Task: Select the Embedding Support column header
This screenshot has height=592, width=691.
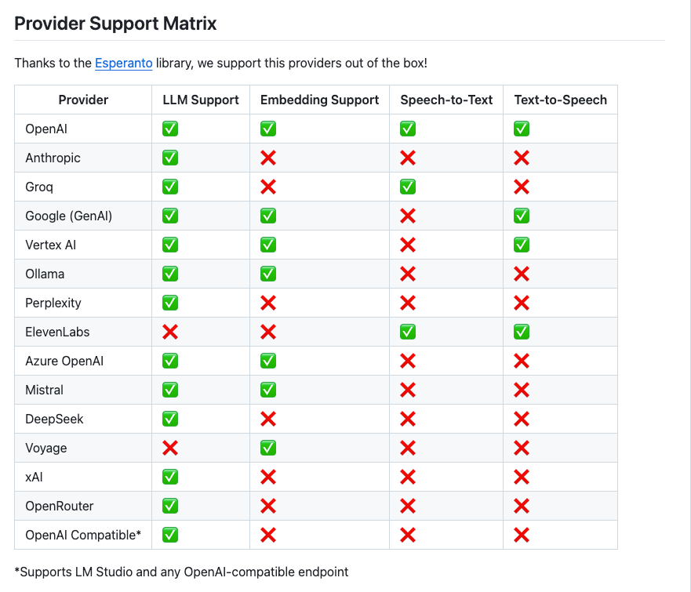Action: [319, 100]
